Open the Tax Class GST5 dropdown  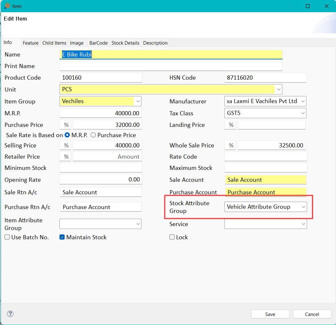[x=303, y=113]
